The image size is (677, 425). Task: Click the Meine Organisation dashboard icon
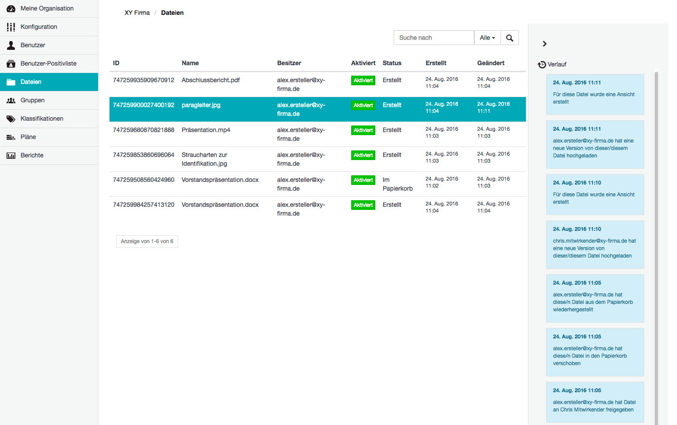click(11, 9)
